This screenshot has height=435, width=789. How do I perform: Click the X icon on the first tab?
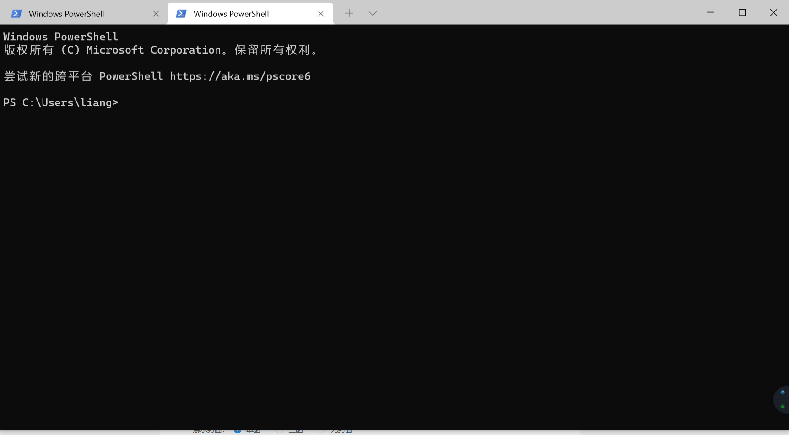(x=156, y=13)
